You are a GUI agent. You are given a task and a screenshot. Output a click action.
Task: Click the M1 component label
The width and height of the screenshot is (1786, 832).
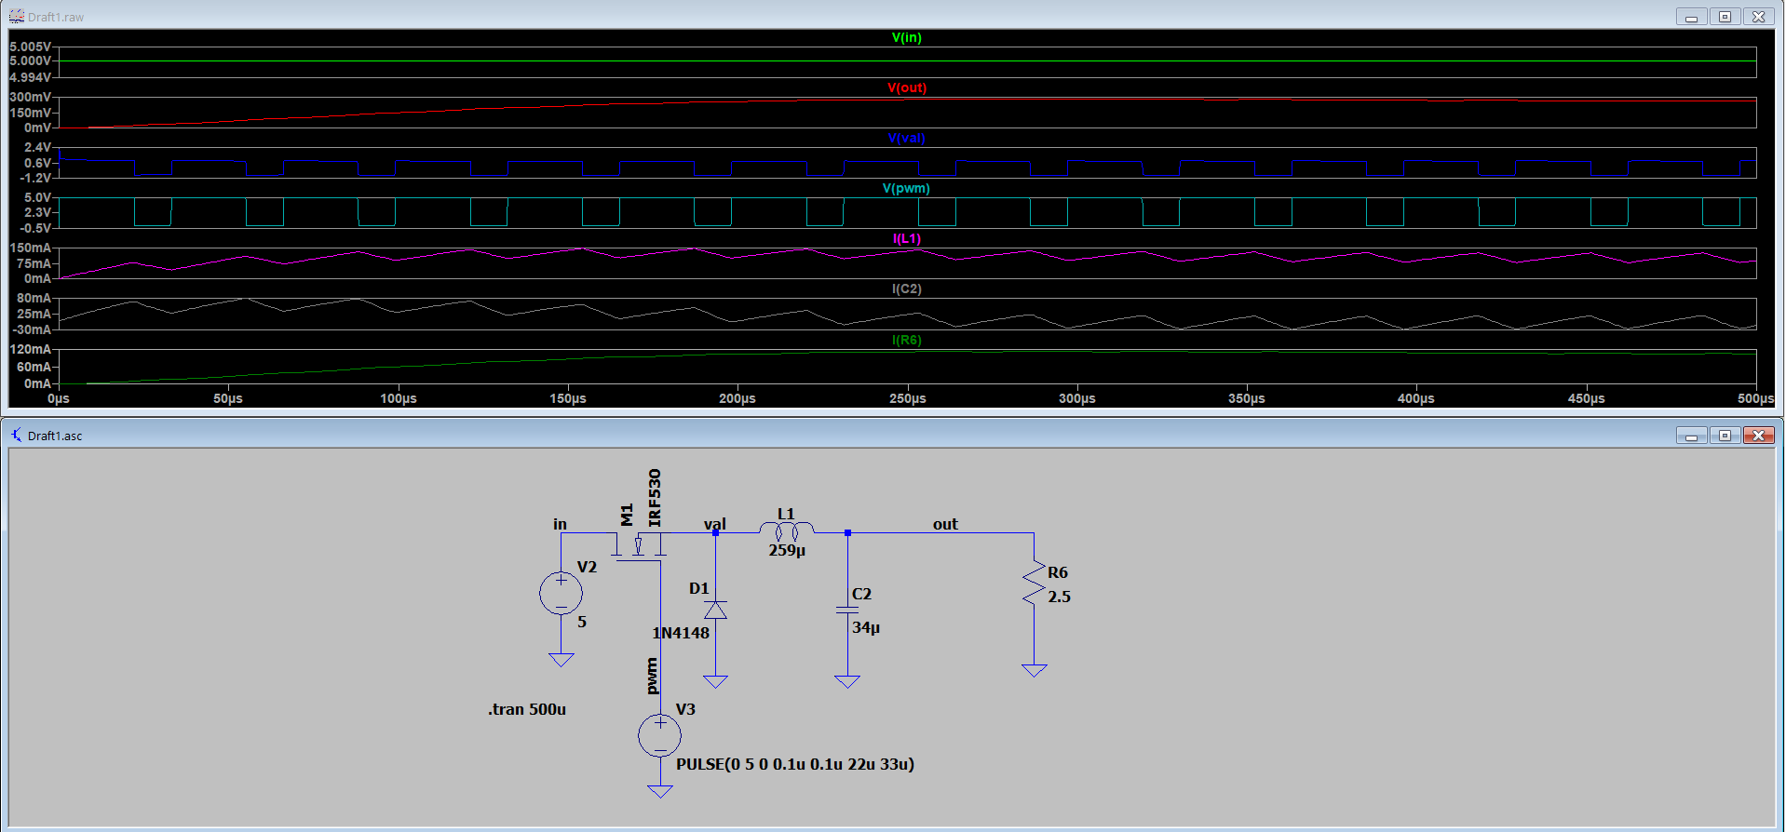627,515
